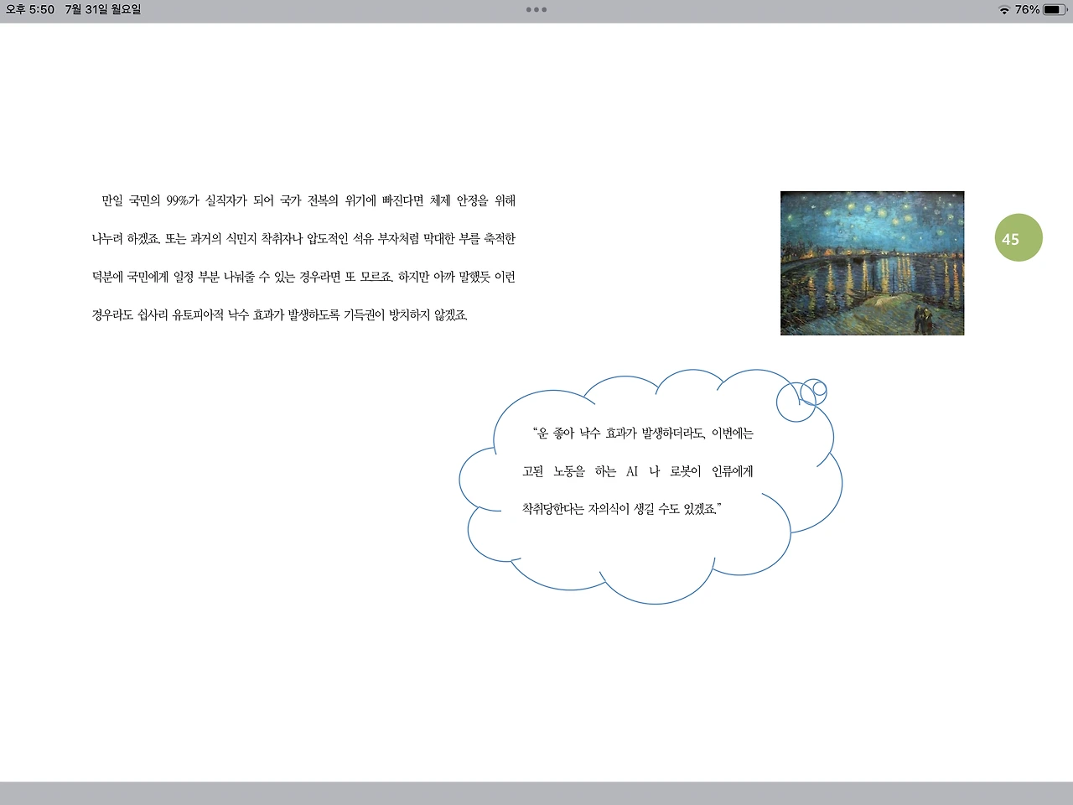Select the green page number 45 badge

point(1019,238)
